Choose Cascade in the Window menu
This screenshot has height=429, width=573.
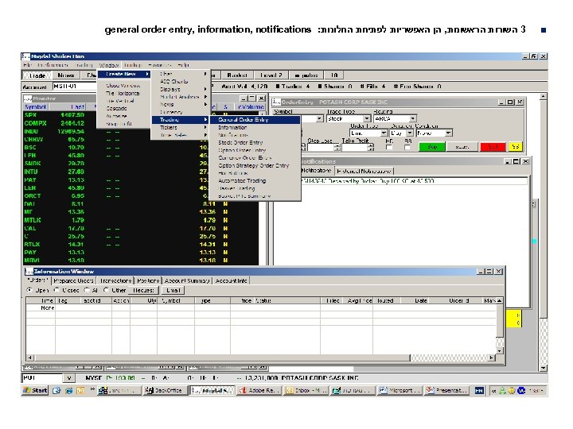point(116,108)
